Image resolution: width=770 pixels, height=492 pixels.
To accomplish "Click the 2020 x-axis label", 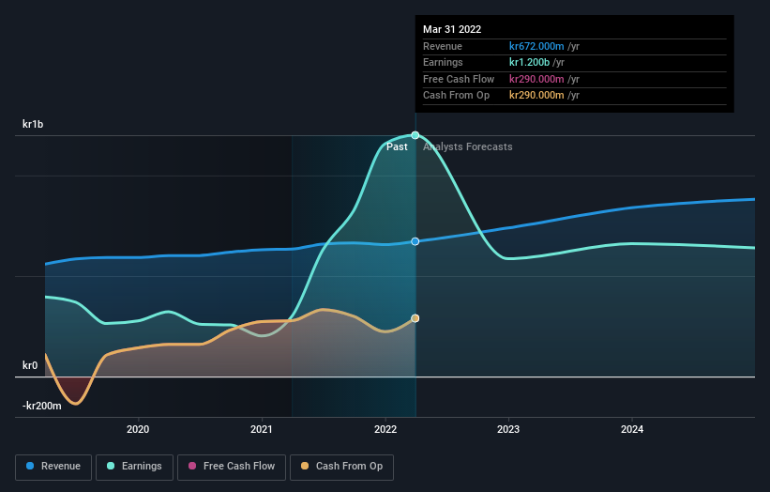I will [138, 429].
